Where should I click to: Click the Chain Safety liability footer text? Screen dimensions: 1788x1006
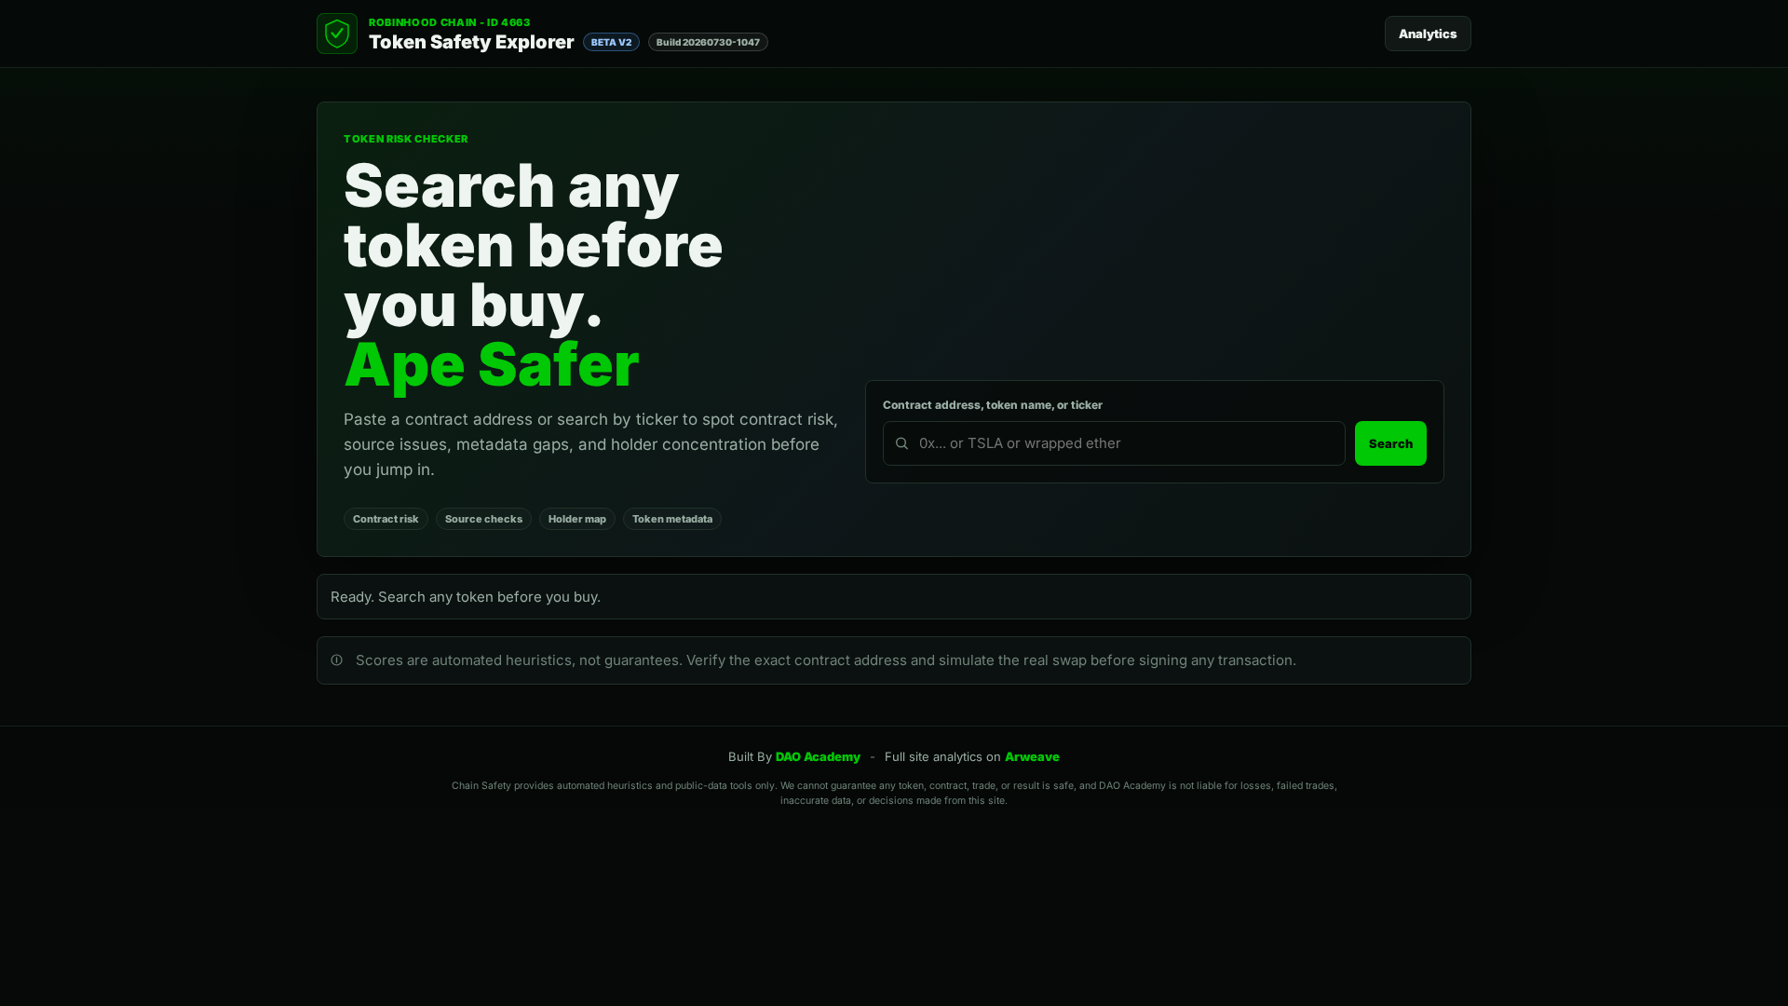(894, 793)
